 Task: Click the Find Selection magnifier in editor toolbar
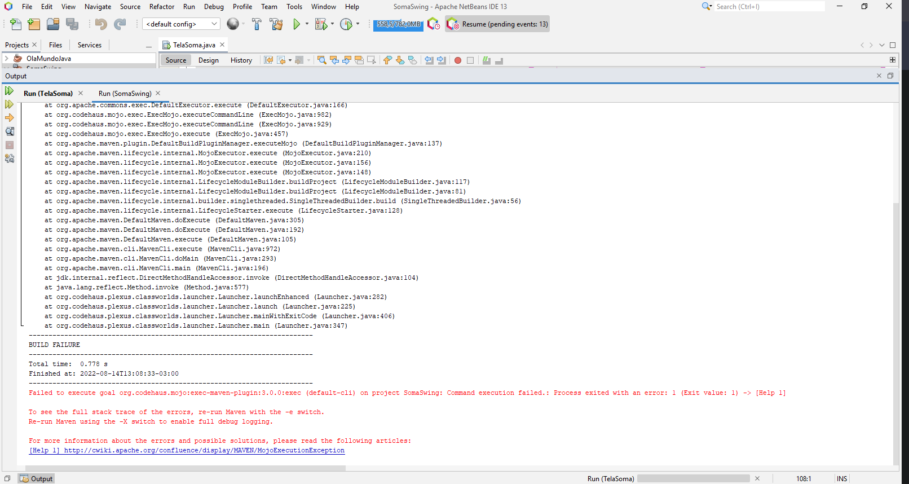(322, 60)
